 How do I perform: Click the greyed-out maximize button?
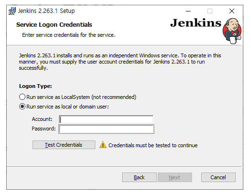pyautogui.click(x=210, y=11)
